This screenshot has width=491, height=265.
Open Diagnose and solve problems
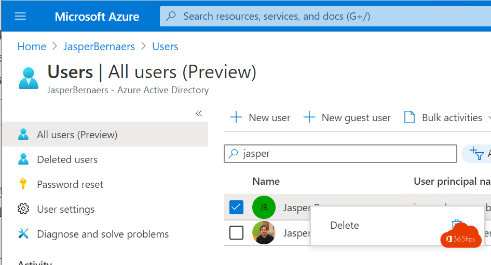click(x=103, y=234)
